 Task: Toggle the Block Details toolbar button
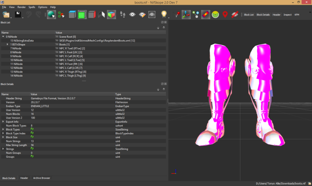(x=263, y=15)
